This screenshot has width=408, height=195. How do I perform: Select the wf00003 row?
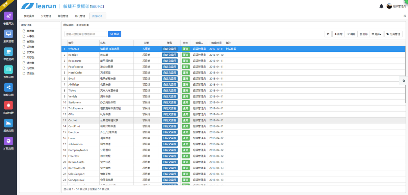(x=233, y=49)
